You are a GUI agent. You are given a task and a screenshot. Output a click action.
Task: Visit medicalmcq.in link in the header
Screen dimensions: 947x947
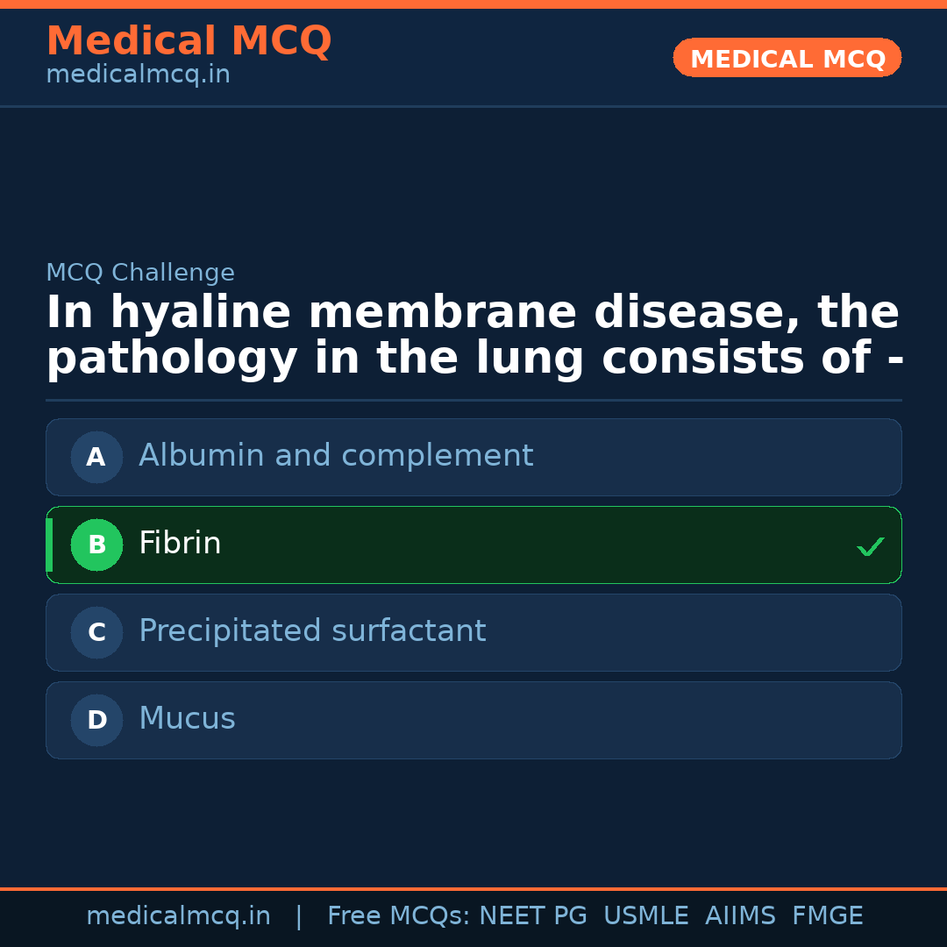pos(138,74)
